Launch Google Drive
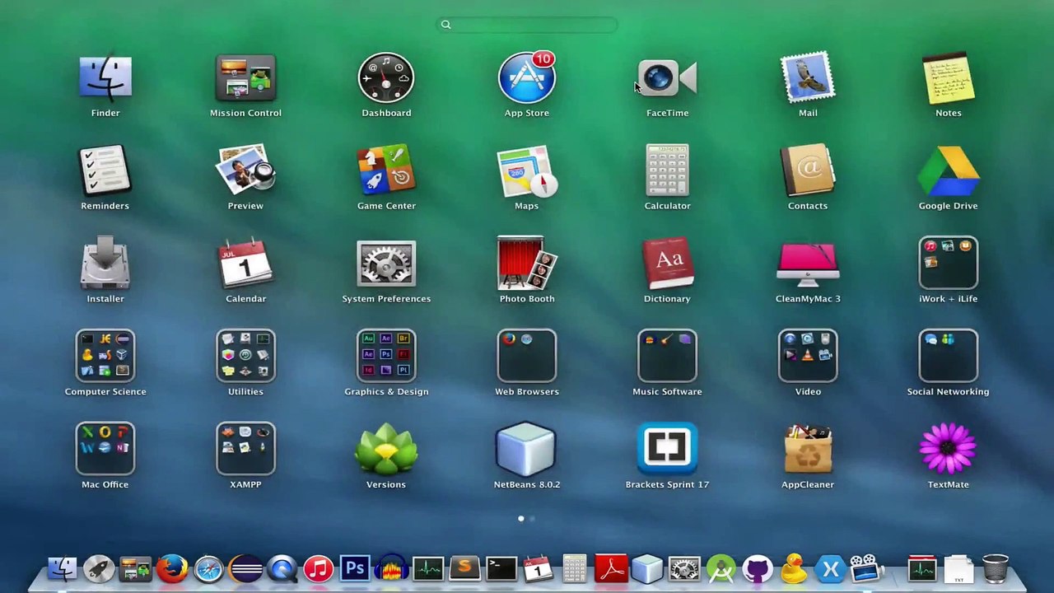 pyautogui.click(x=949, y=171)
